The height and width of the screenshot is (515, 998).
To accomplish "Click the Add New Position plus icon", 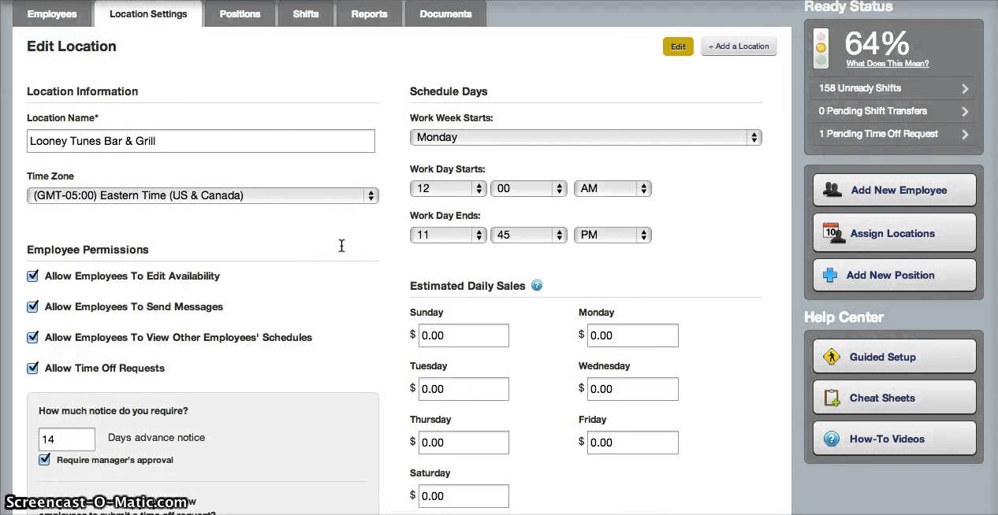I will [830, 275].
